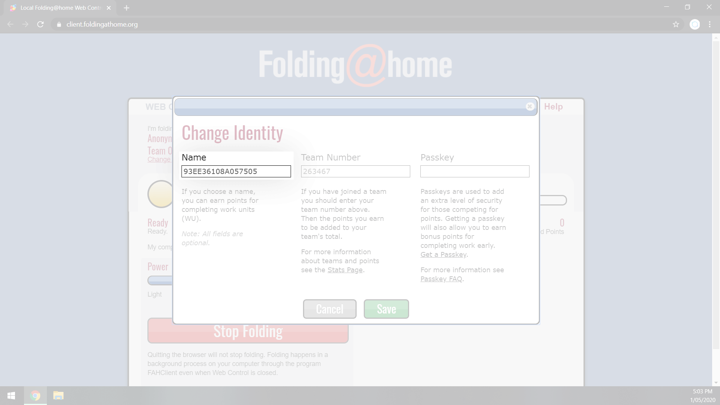Click the Save button to confirm identity
This screenshot has width=720, height=405.
(386, 309)
